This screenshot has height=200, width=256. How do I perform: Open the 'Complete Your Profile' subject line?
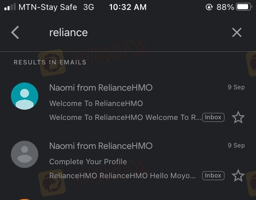(x=88, y=161)
